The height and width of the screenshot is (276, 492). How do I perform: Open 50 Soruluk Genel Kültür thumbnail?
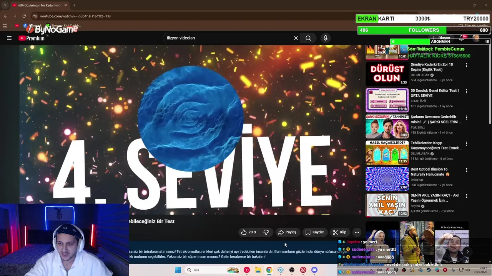point(387,100)
